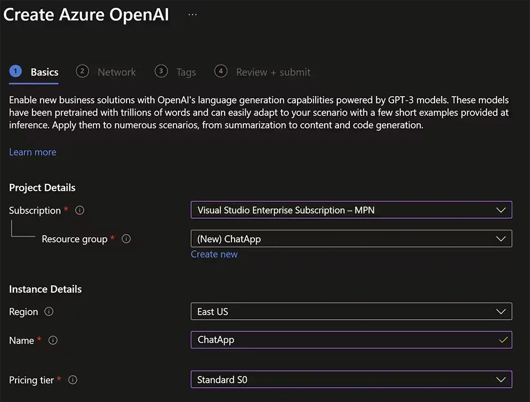This screenshot has width=530, height=402.
Task: Open the Learn more link
Action: click(33, 152)
